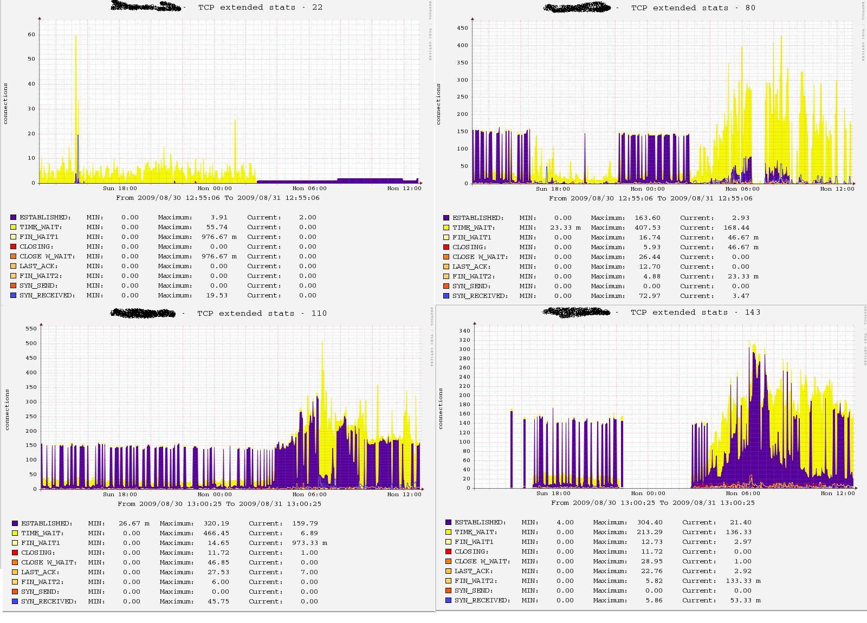This screenshot has width=867, height=623.
Task: Click the LAST_ACK swatch in port 110 legend
Action: point(15,572)
